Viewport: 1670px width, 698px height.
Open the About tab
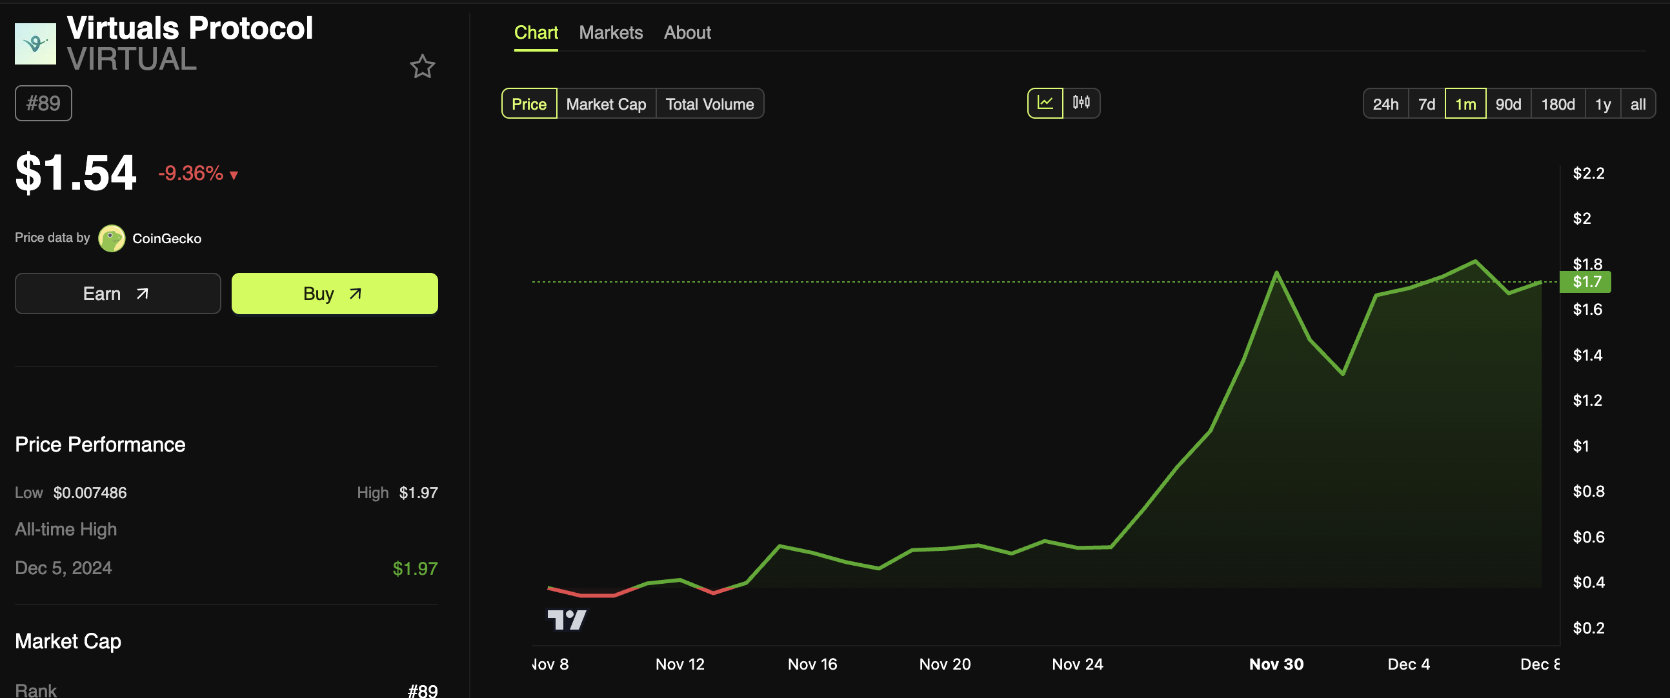(x=687, y=31)
